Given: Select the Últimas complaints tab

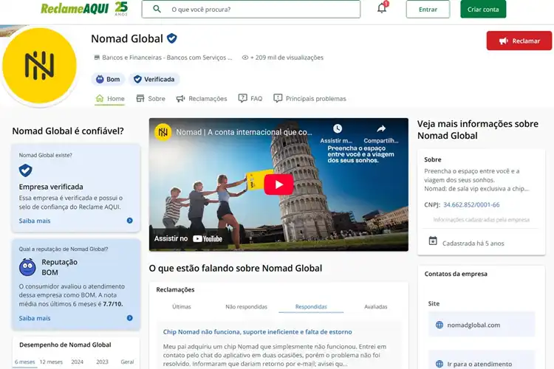Looking at the screenshot, I should [182, 306].
